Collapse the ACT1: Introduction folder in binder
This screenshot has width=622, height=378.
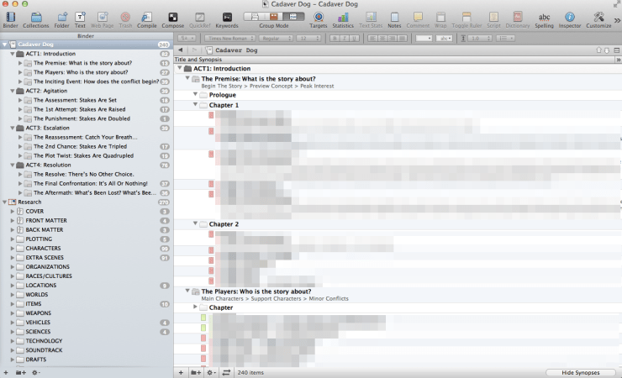tap(12, 54)
